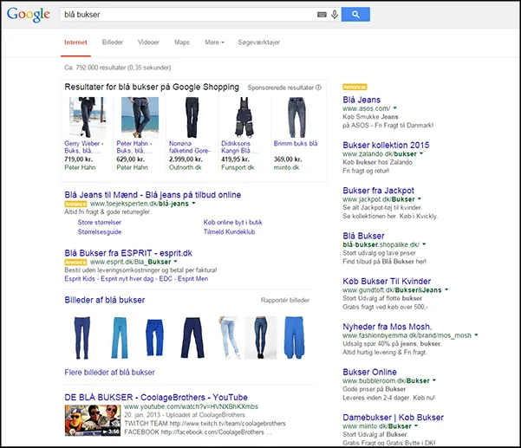Viewport: 521px width, 448px height.
Task: Expand dropdown arrow beside miinto.dk/Bukser URL
Action: [x=416, y=425]
